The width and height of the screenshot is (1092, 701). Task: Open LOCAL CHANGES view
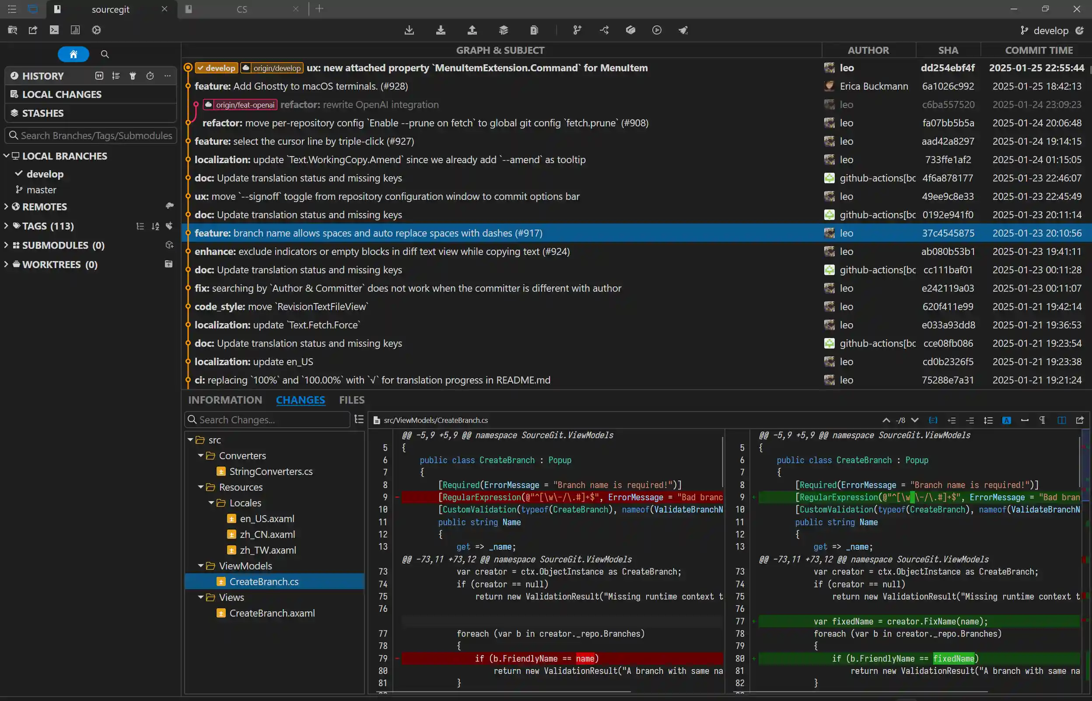coord(62,94)
